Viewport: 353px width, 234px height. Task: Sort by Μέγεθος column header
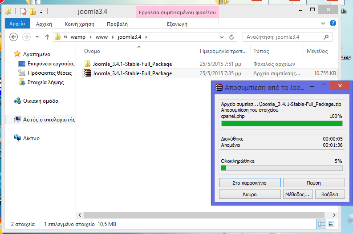[317, 51]
